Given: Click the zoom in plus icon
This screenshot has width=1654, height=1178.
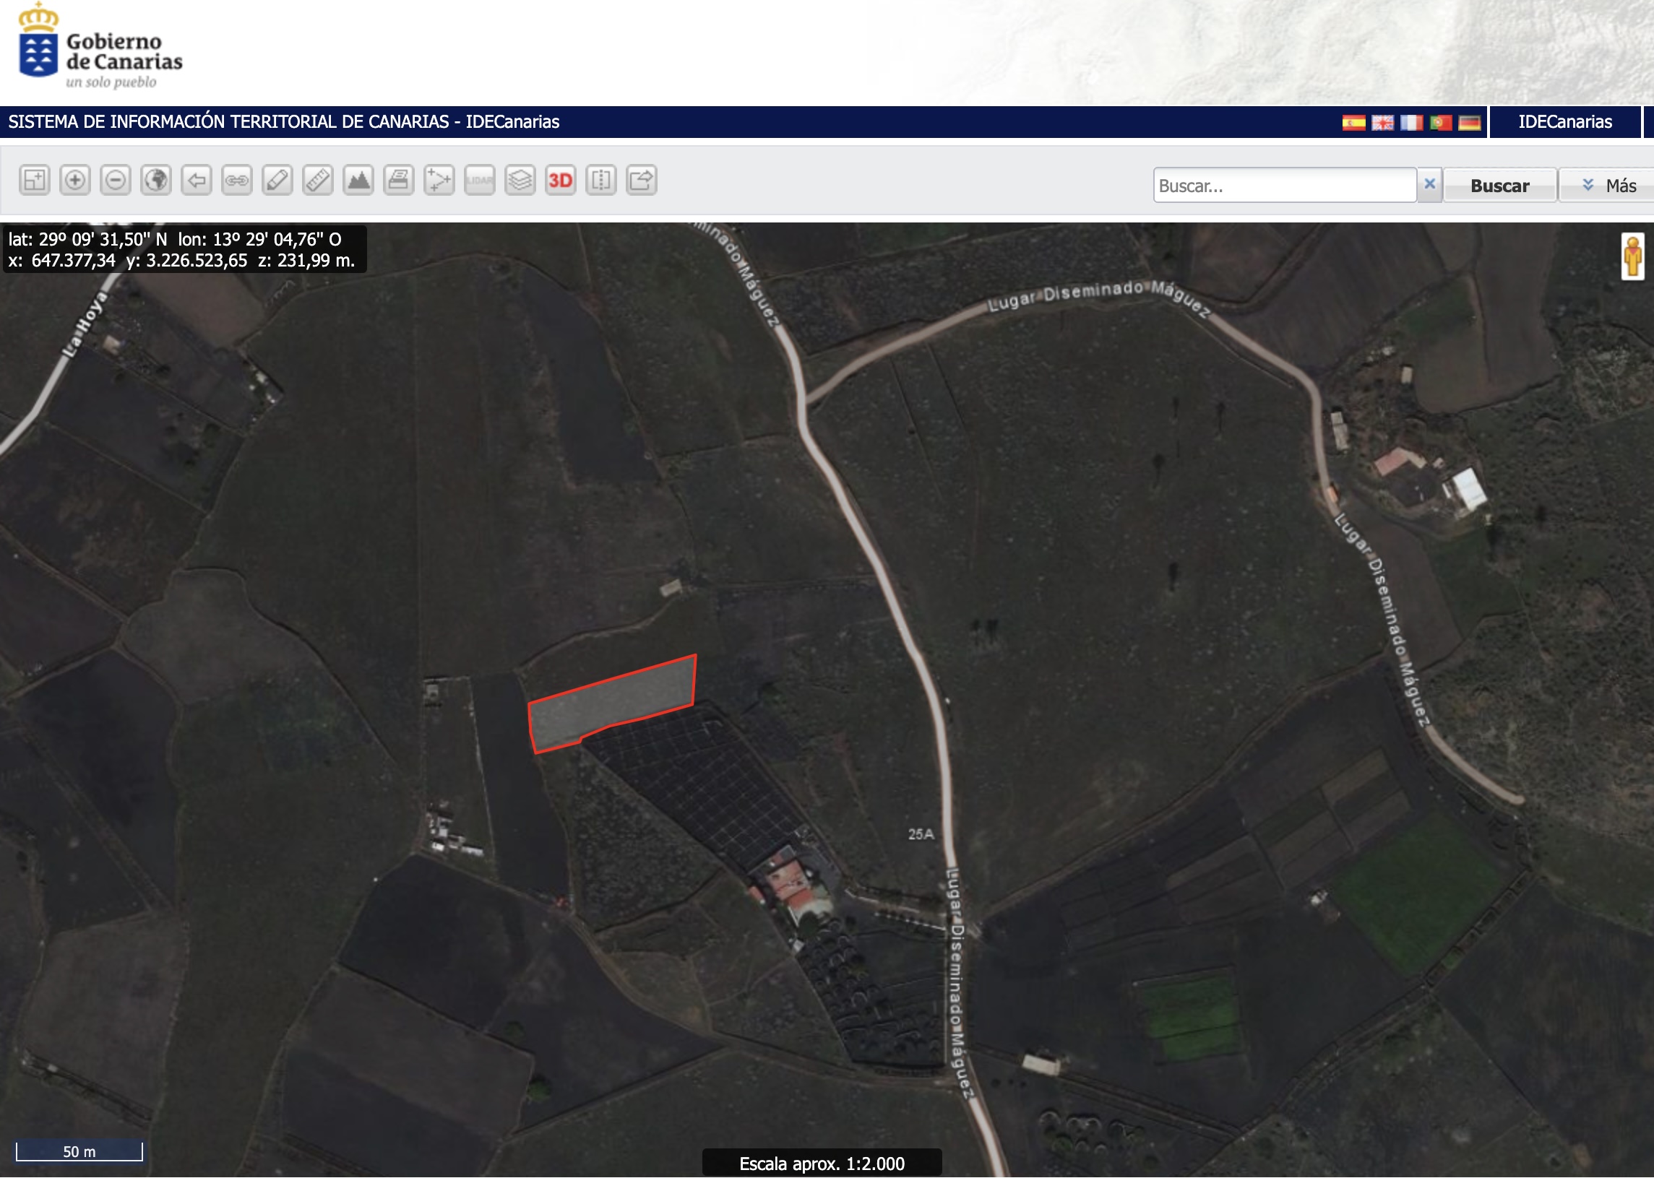Looking at the screenshot, I should click(x=74, y=180).
